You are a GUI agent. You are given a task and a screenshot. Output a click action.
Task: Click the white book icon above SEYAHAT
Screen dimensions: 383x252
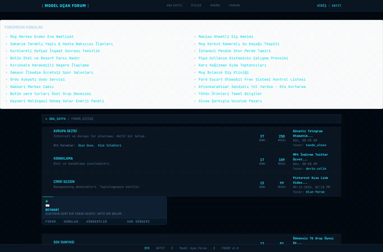tap(47, 206)
